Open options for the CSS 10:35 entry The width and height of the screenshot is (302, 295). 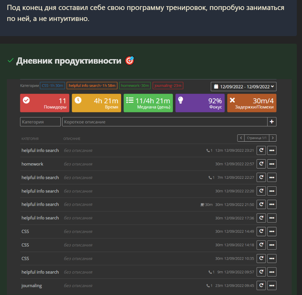click(x=272, y=258)
